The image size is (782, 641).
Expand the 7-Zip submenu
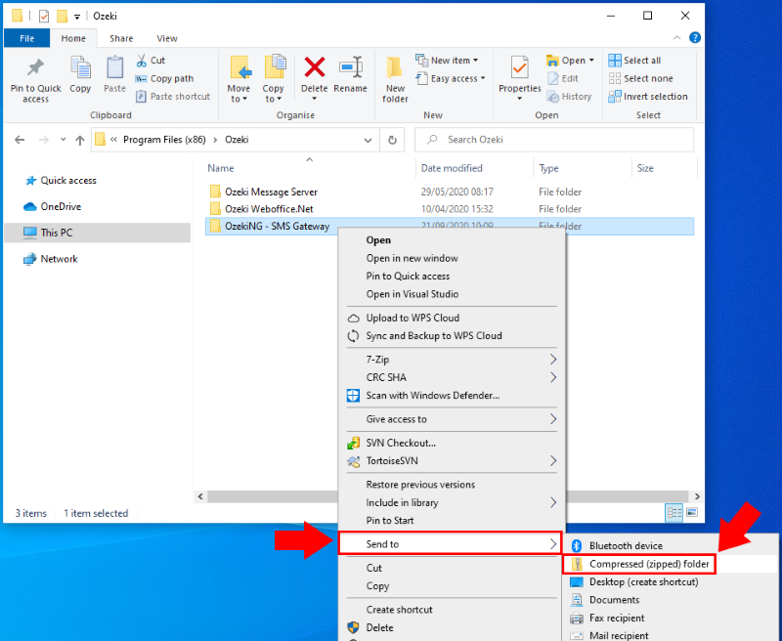(x=553, y=360)
